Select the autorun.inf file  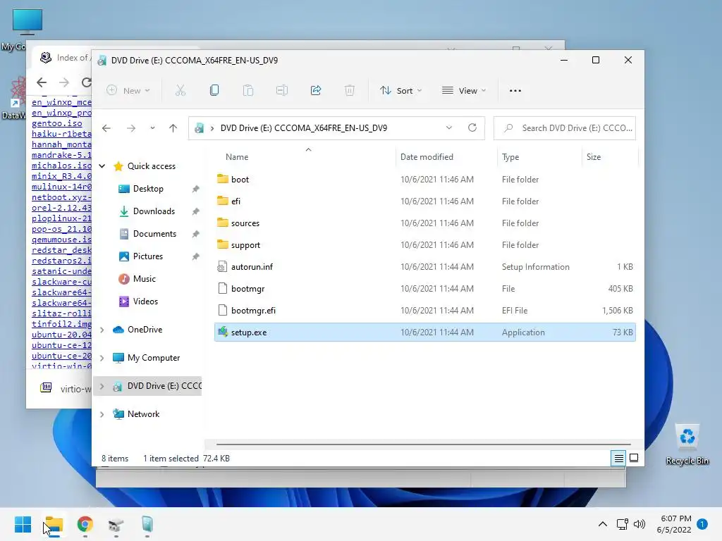tap(425, 267)
